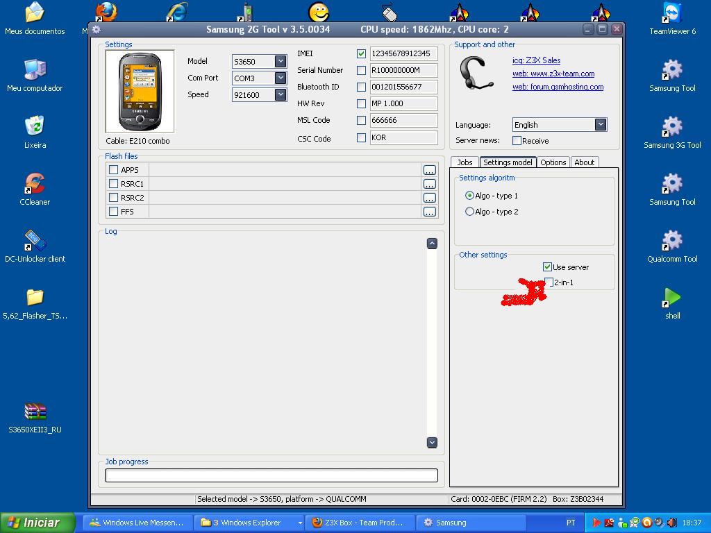Screen dimensions: 711x533
Task: Launch DC-Unlocker client shortcut
Action: click(x=35, y=246)
